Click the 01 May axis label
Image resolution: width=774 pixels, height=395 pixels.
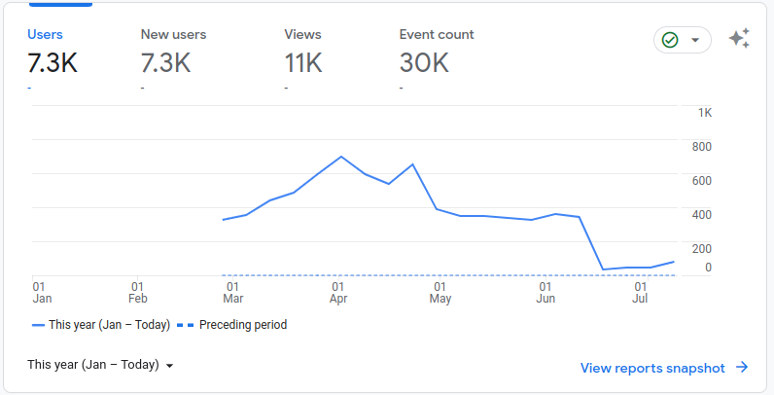click(440, 293)
